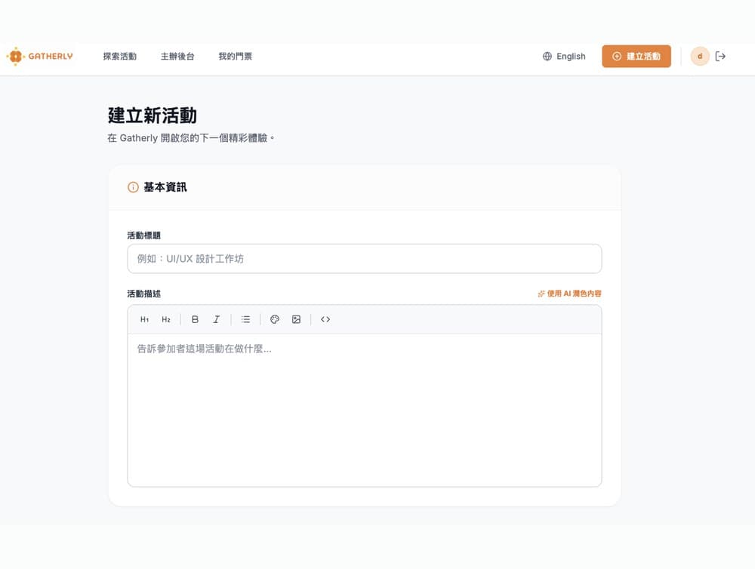Open 探索活動 navigation link
The width and height of the screenshot is (755, 569).
pyautogui.click(x=119, y=57)
